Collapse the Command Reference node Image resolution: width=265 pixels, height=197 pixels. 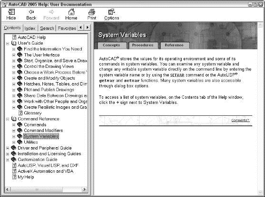(8, 119)
